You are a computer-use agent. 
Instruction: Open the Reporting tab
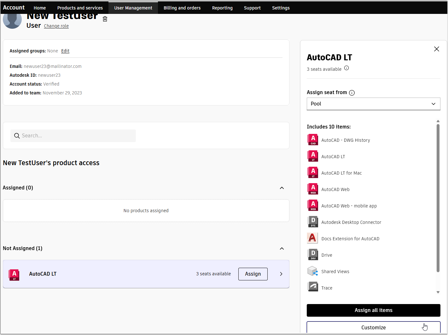pos(222,8)
